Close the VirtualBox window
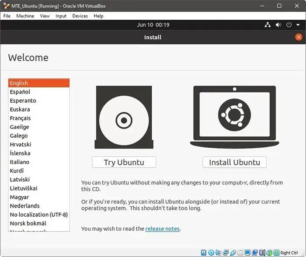Image resolution: width=306 pixels, height=257 pixels. tap(297, 6)
